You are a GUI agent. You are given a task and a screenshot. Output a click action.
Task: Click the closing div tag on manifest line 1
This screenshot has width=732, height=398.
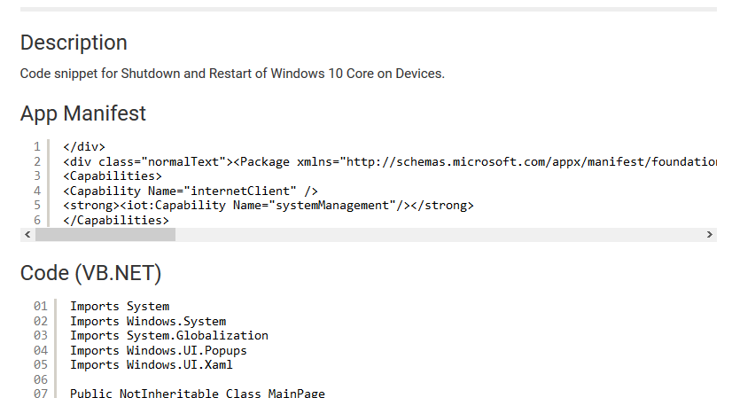(84, 146)
